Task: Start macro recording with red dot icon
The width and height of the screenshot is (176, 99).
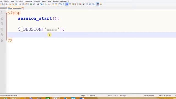Action: tap(80, 4)
